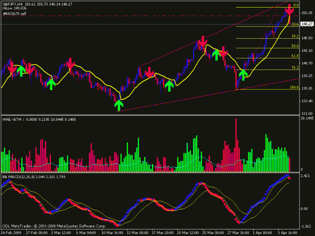Click the 138.25 price axis label
Image resolution: width=315 pixels, height=236 pixels.
pos(307,76)
